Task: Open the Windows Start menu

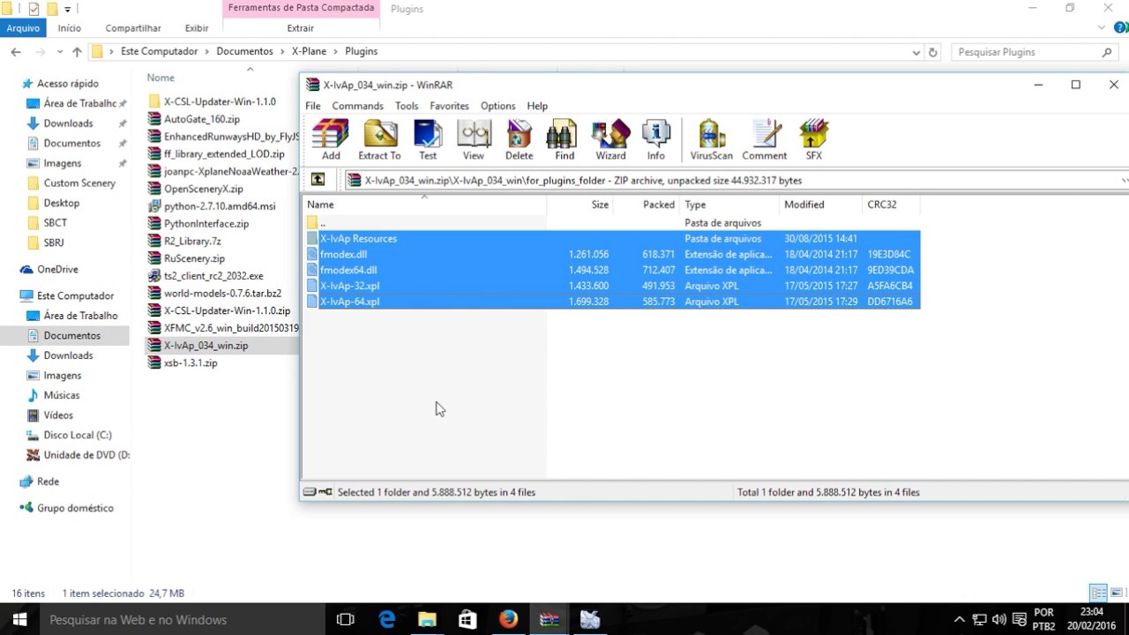Action: point(19,619)
